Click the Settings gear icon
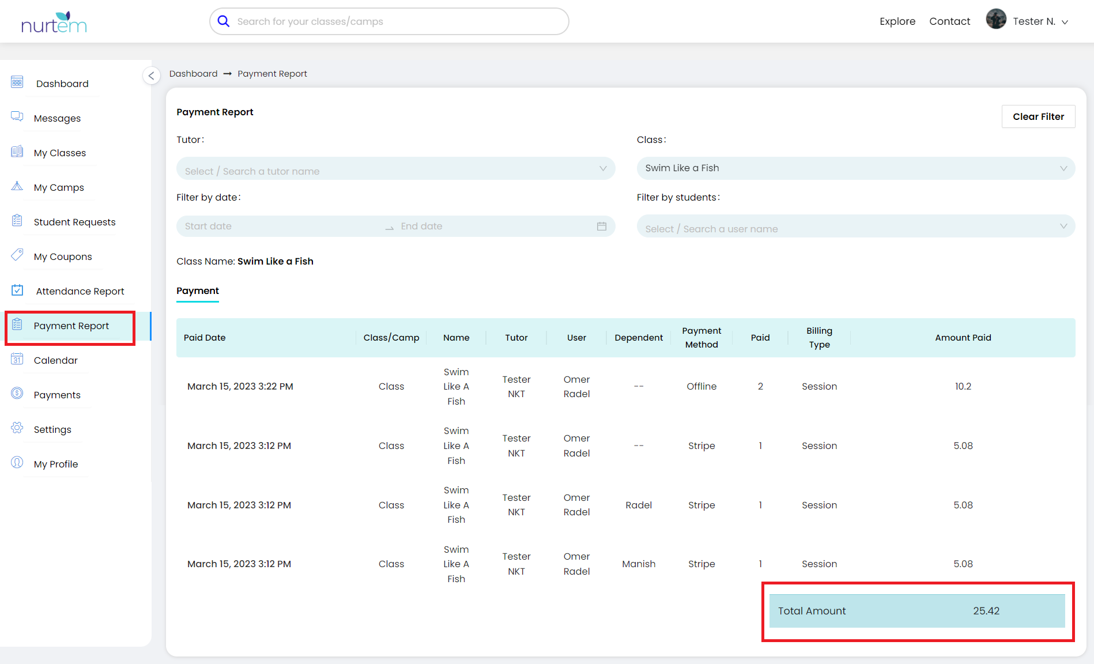This screenshot has width=1094, height=664. (17, 428)
